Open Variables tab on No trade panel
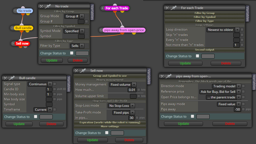This screenshot has height=144, width=256. tap(92, 12)
